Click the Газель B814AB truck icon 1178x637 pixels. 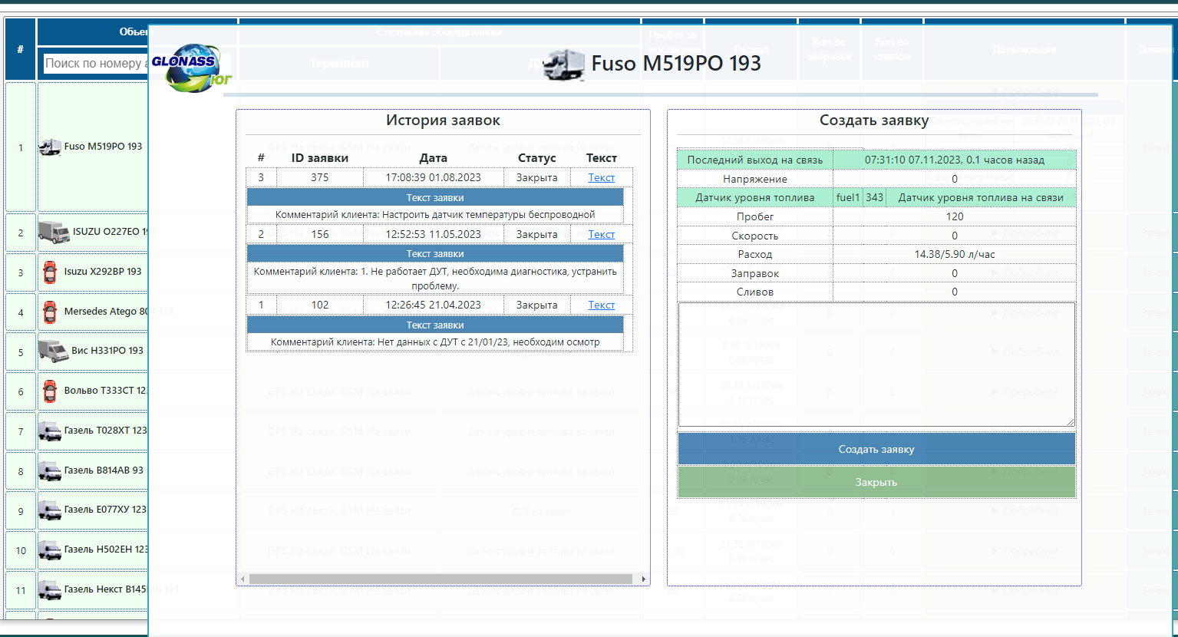(x=50, y=470)
